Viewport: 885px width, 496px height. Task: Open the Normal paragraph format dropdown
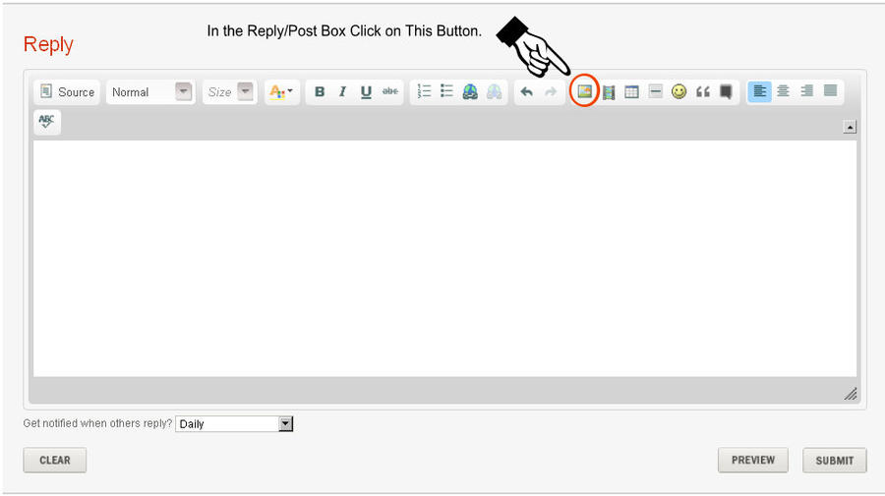tap(150, 91)
